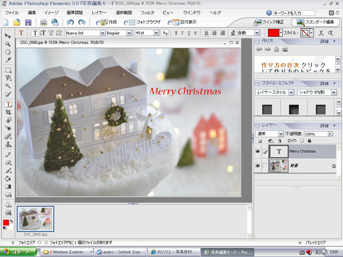Open the 通常 blend mode dropdown
The width and height of the screenshot is (343, 257).
click(x=280, y=134)
